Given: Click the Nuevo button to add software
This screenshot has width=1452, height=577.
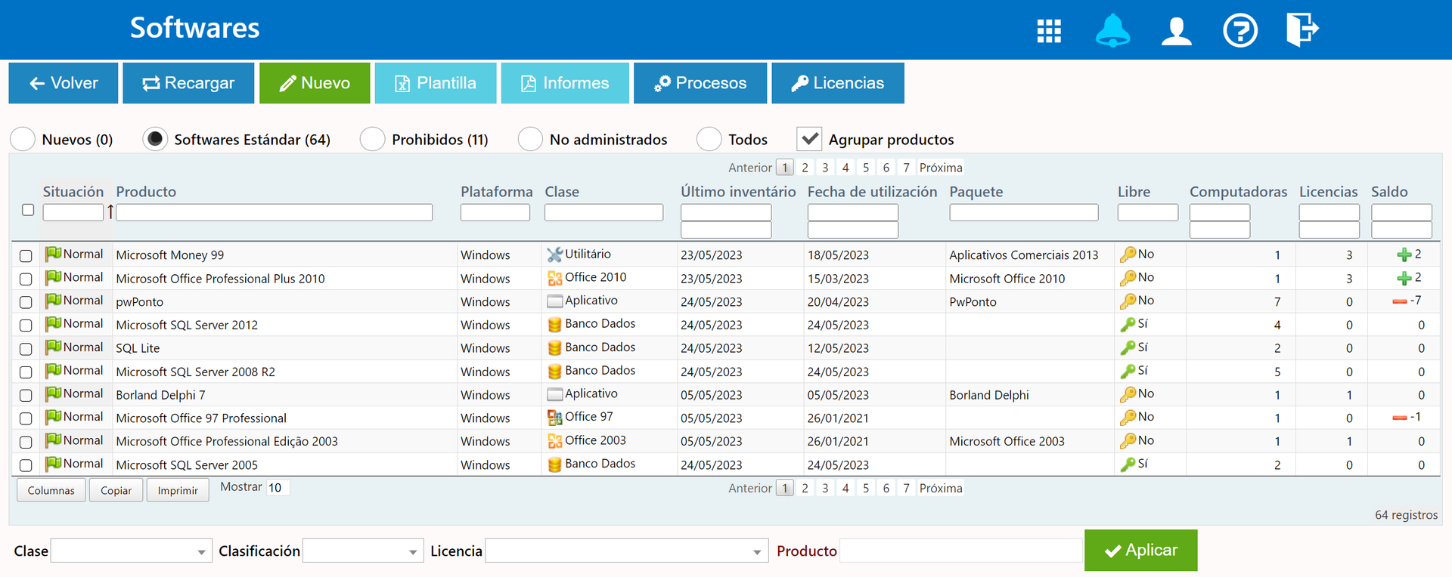Looking at the screenshot, I should 315,83.
